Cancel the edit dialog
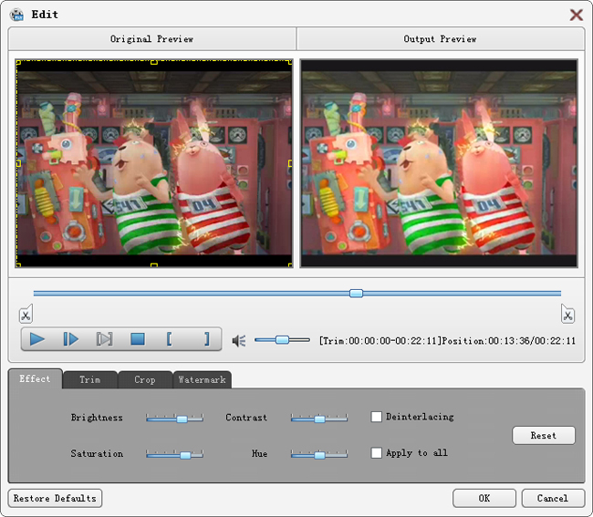593x517 pixels. pos(553,499)
